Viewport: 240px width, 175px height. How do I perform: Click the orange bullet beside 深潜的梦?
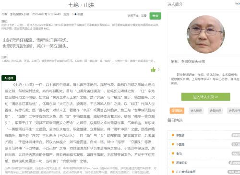[173, 163]
